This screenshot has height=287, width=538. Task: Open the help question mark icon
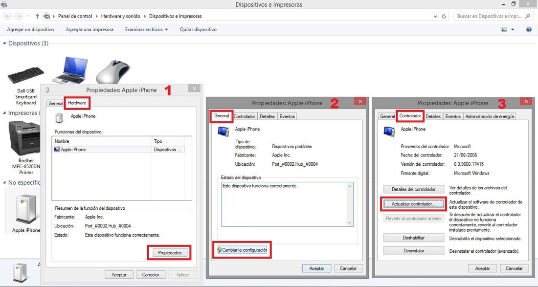(529, 30)
